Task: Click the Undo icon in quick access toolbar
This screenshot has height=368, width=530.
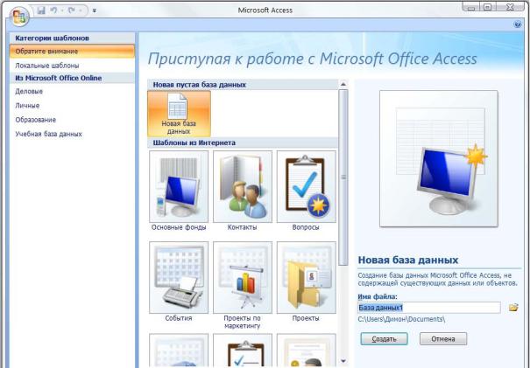Action: (53, 10)
